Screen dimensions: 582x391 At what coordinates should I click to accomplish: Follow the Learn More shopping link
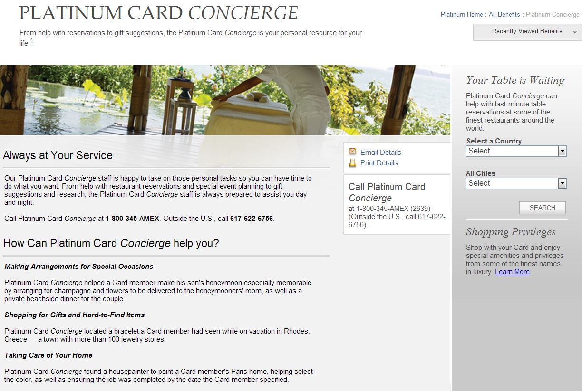(512, 272)
